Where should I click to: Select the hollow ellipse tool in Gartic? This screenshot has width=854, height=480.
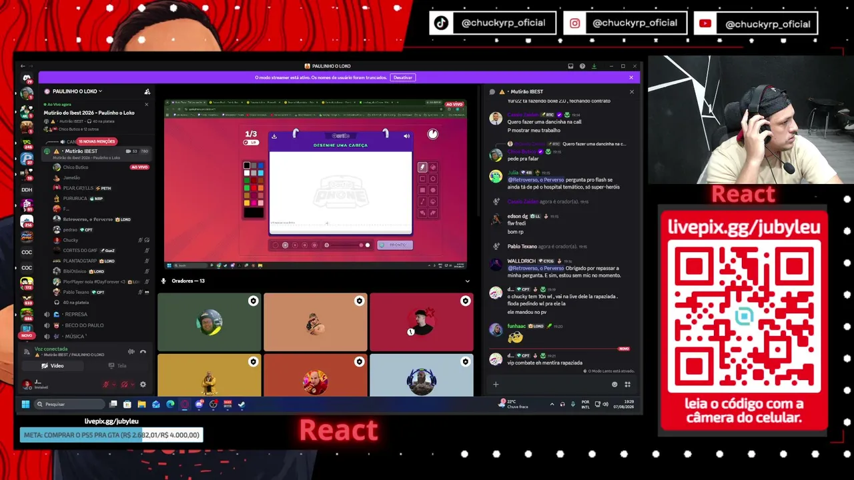click(433, 179)
